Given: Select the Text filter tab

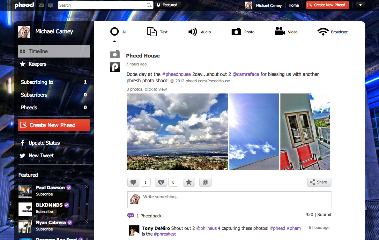Looking at the screenshot, I should coord(157,32).
